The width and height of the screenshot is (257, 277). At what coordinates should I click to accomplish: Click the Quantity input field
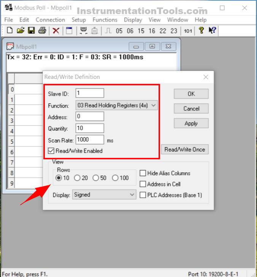click(90, 128)
